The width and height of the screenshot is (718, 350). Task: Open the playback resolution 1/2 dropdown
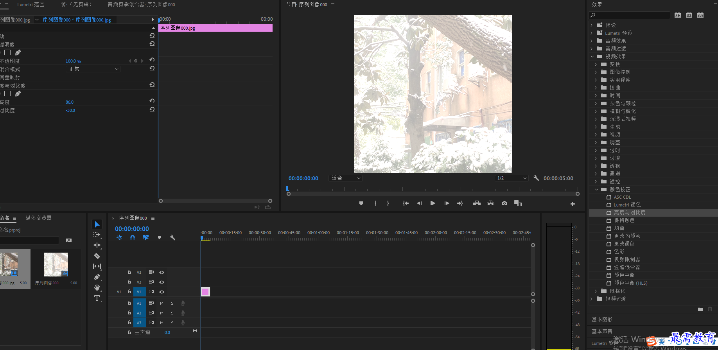(x=512, y=178)
